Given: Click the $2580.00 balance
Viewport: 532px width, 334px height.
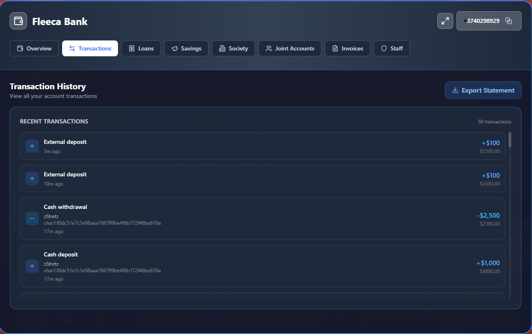Looking at the screenshot, I should [x=490, y=151].
